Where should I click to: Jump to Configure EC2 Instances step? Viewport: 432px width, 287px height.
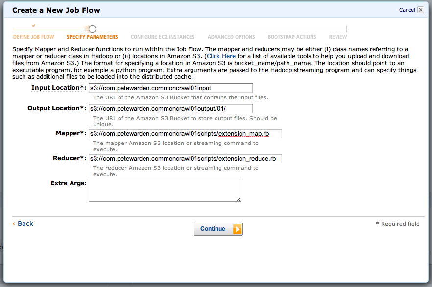tap(163, 37)
